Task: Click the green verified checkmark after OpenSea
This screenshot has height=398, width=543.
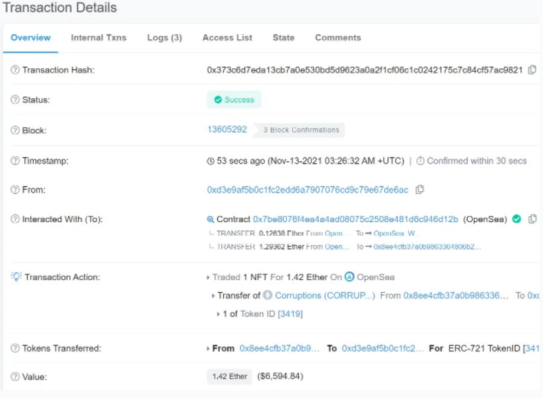Action: (516, 219)
